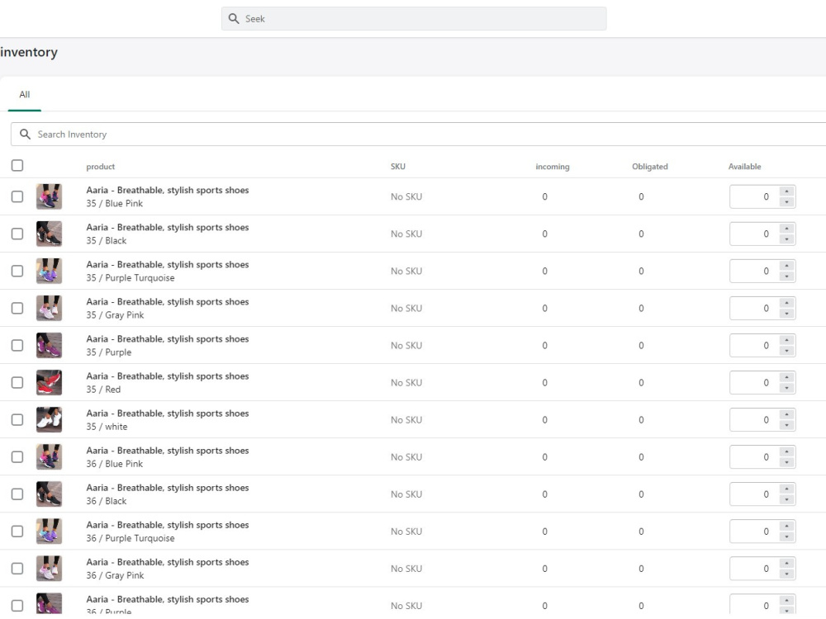Open thumbnail of 35 / white shoes

pyautogui.click(x=49, y=419)
